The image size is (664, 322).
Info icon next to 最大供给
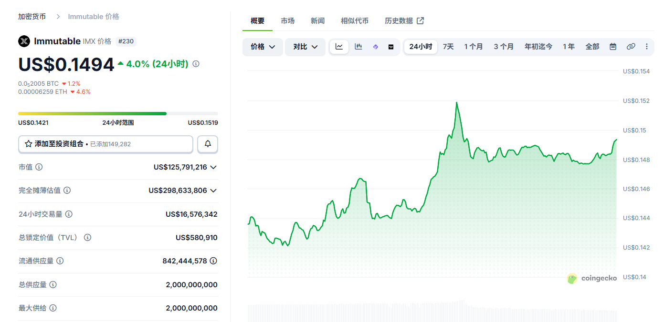click(53, 308)
